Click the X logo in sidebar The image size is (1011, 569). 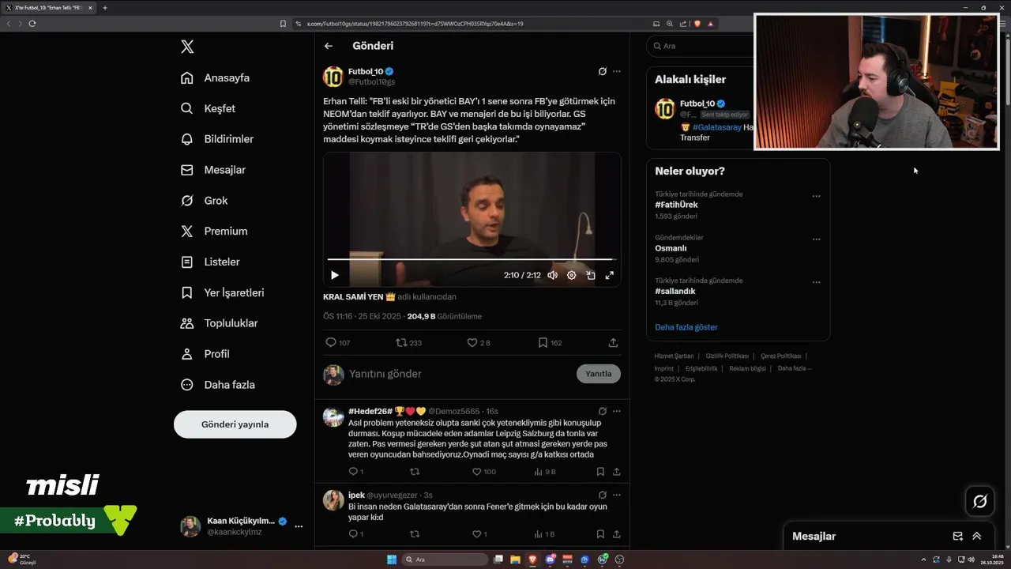[x=187, y=47]
